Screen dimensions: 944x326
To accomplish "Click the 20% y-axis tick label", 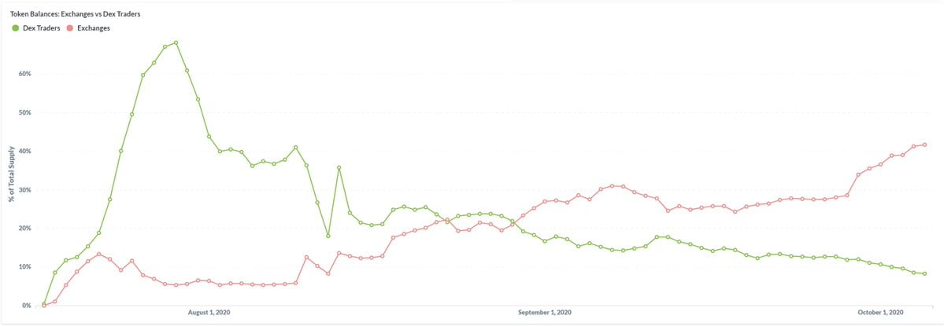I will [24, 228].
